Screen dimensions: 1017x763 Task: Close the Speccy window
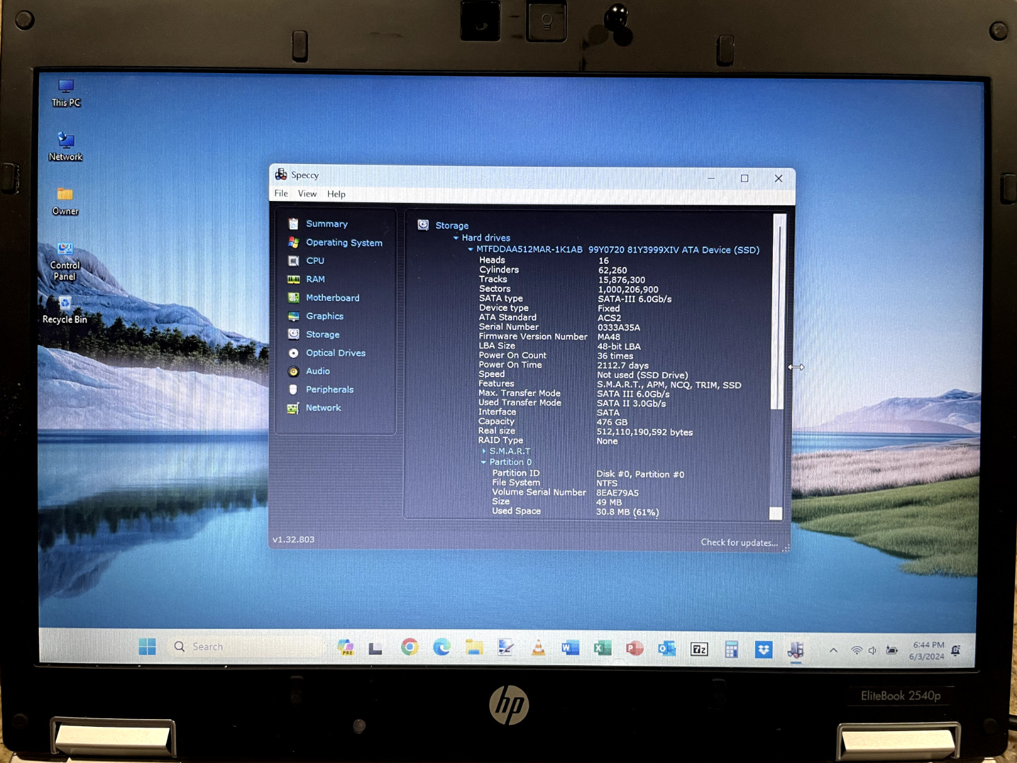(x=778, y=179)
